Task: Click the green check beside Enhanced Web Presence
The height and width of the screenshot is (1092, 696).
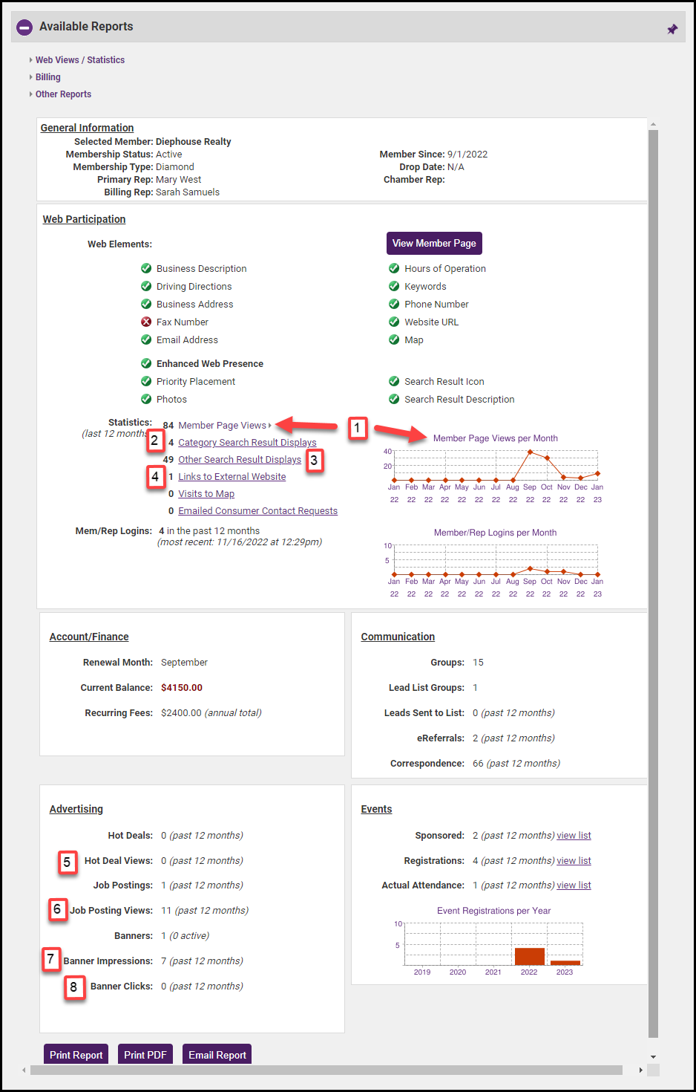Action: 146,363
